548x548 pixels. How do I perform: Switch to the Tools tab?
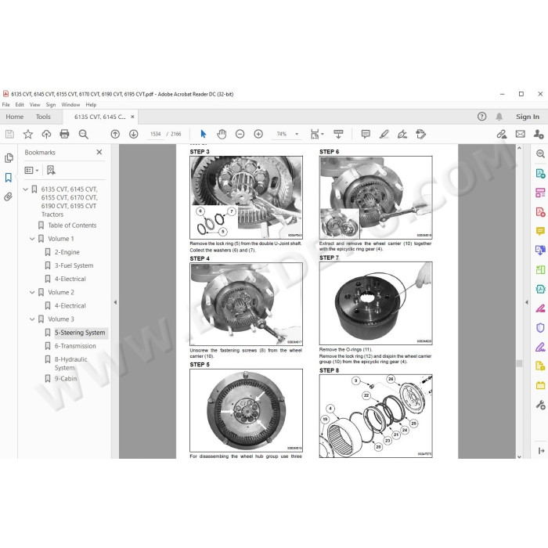[43, 117]
